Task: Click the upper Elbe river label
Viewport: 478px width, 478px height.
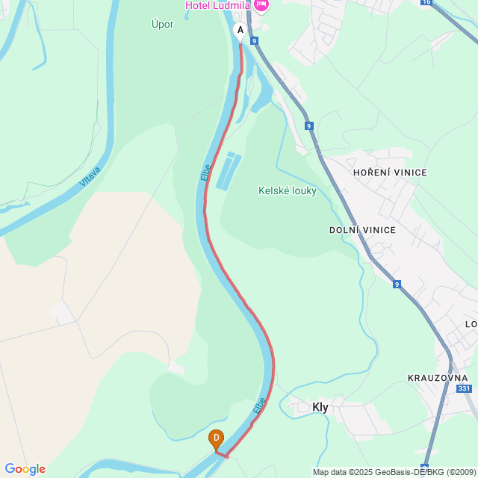Action: tap(206, 173)
